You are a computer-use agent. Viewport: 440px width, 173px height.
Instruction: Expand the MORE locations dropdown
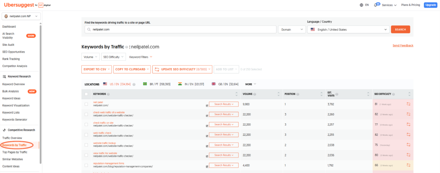pos(251,84)
